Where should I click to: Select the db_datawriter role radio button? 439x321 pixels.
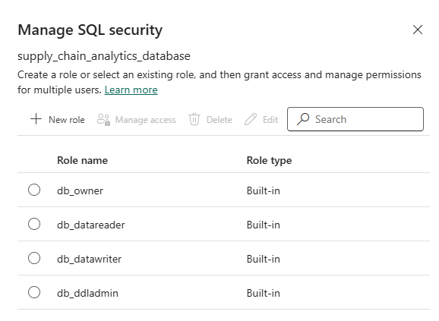[x=34, y=258]
